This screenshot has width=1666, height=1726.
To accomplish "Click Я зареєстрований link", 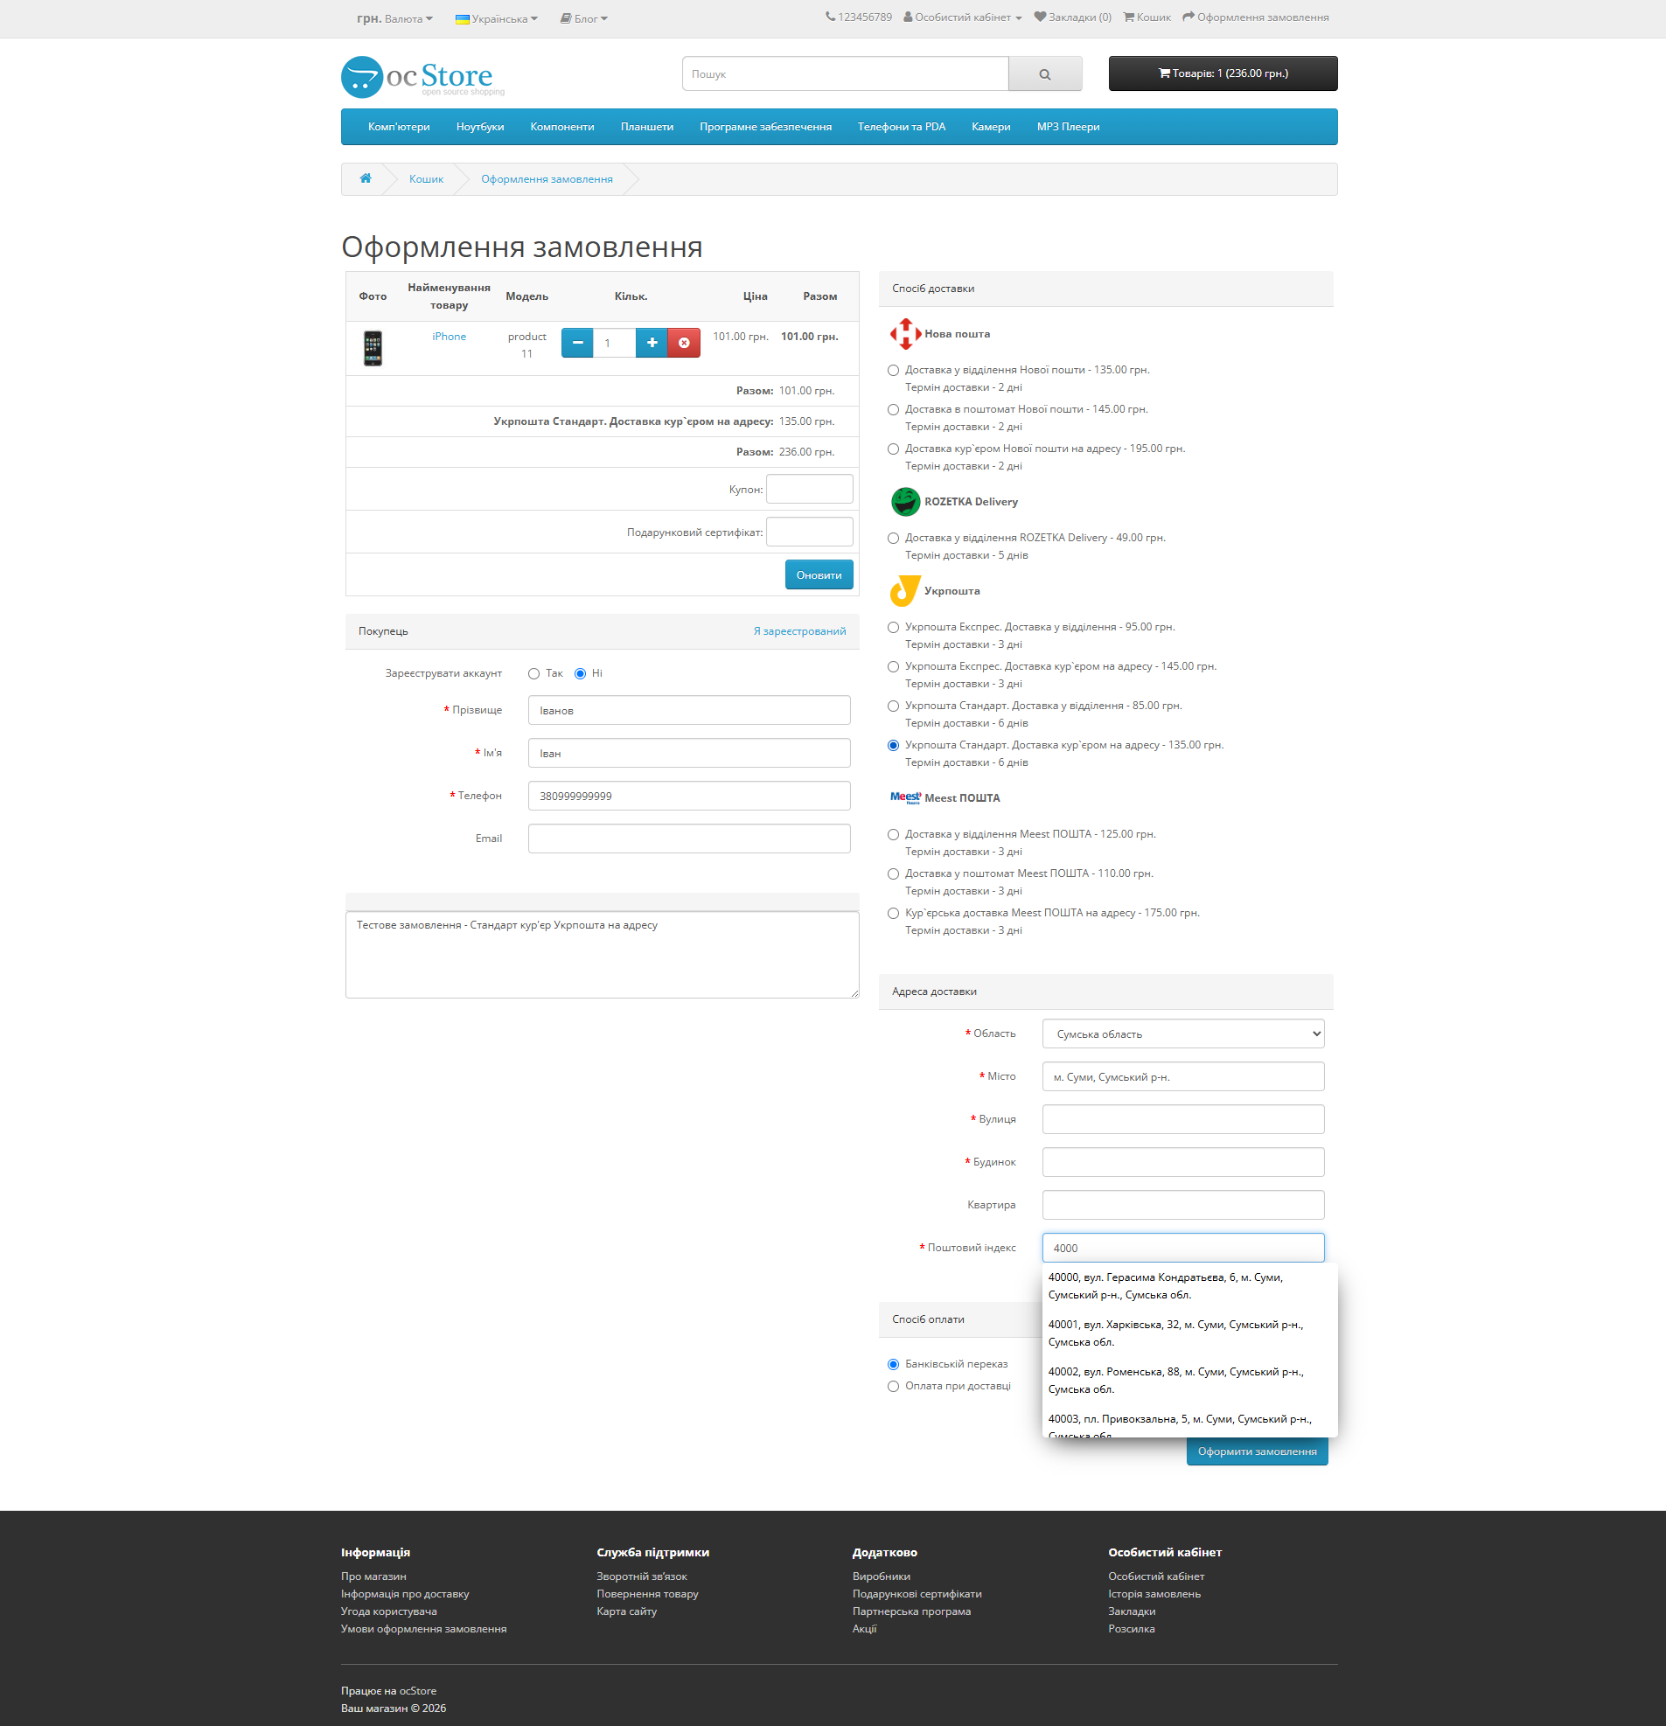I will point(799,631).
